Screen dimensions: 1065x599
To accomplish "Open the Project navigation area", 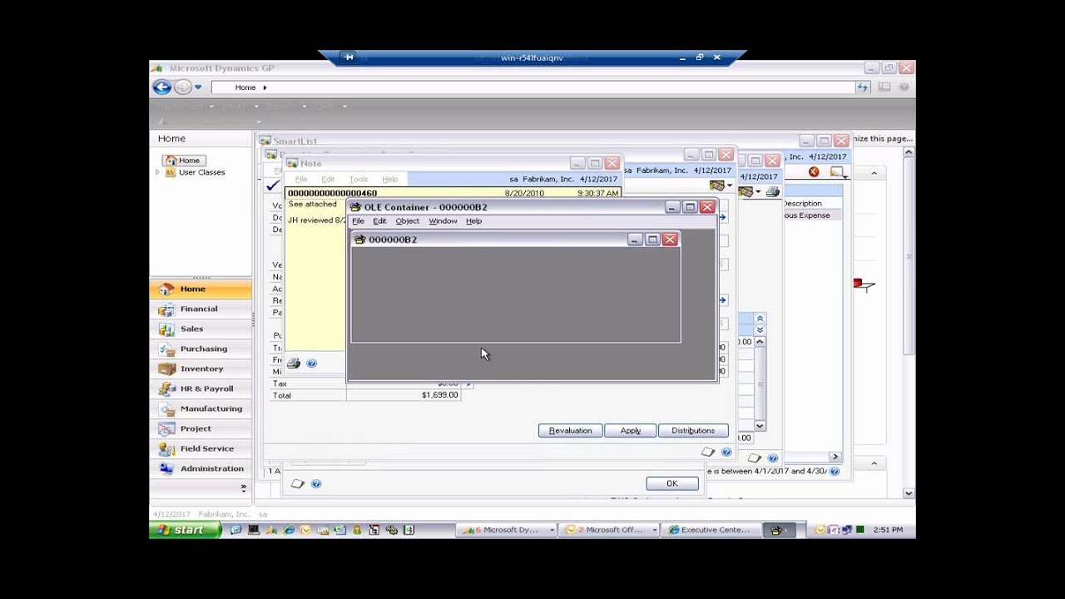I will coord(201,428).
